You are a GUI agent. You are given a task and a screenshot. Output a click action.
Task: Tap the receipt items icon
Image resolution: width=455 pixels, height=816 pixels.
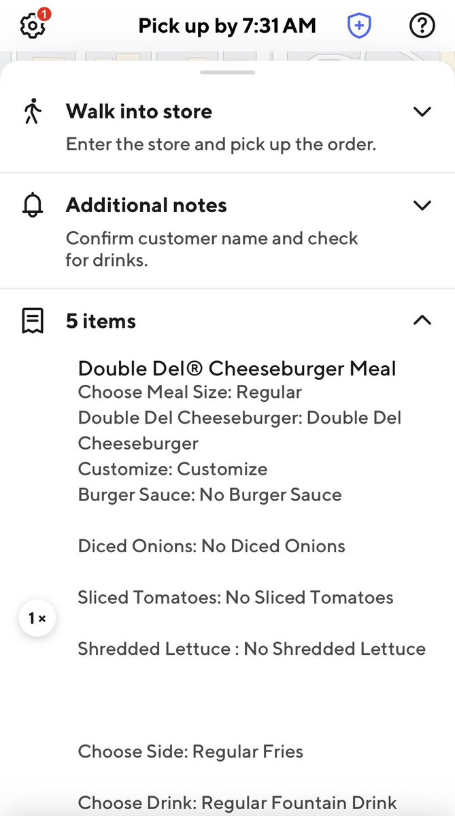point(33,321)
